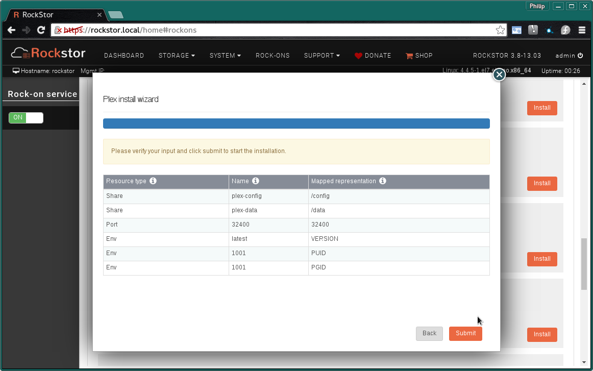Click the red heart Donate icon
593x371 pixels.
358,56
